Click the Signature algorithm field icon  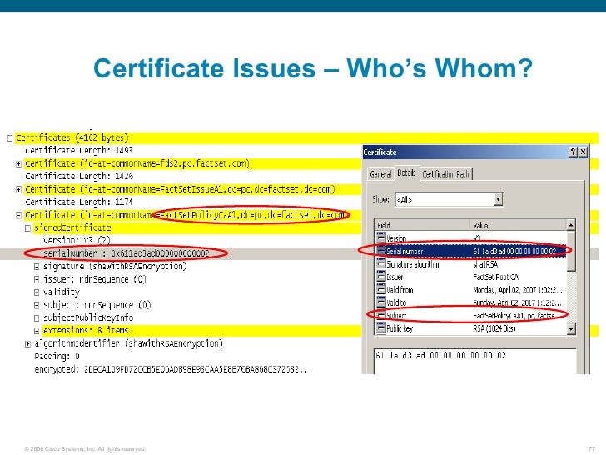(381, 264)
